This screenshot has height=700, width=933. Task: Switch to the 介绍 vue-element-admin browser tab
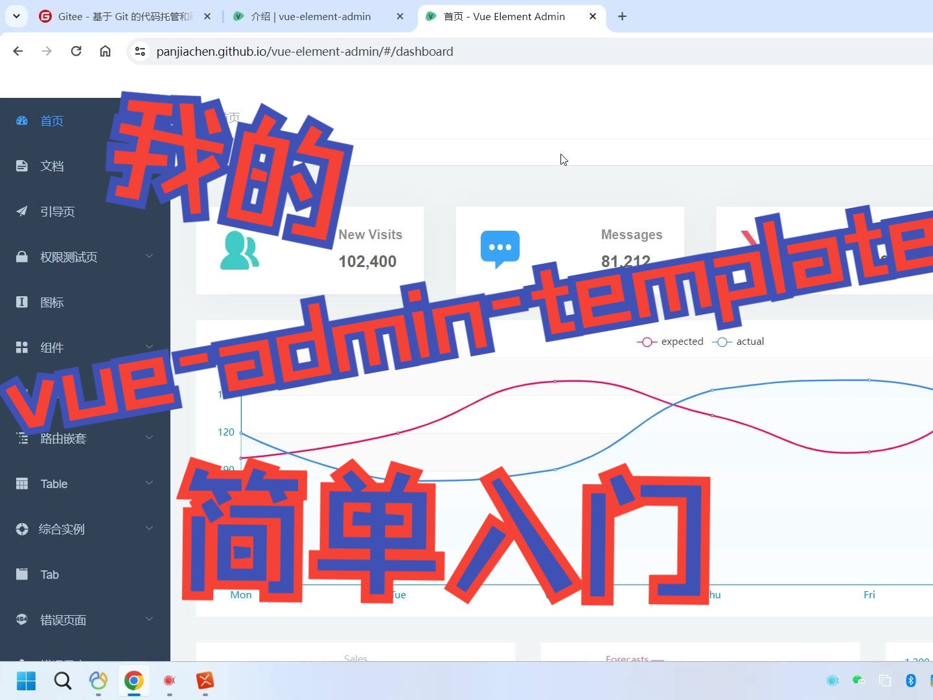point(319,16)
